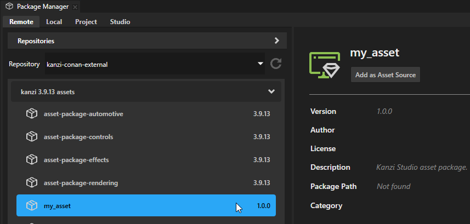Image resolution: width=470 pixels, height=224 pixels.
Task: Click the Package Manager cube icon in title
Action: pyautogui.click(x=9, y=6)
